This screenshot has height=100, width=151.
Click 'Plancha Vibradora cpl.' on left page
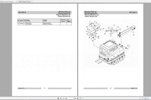63,15
